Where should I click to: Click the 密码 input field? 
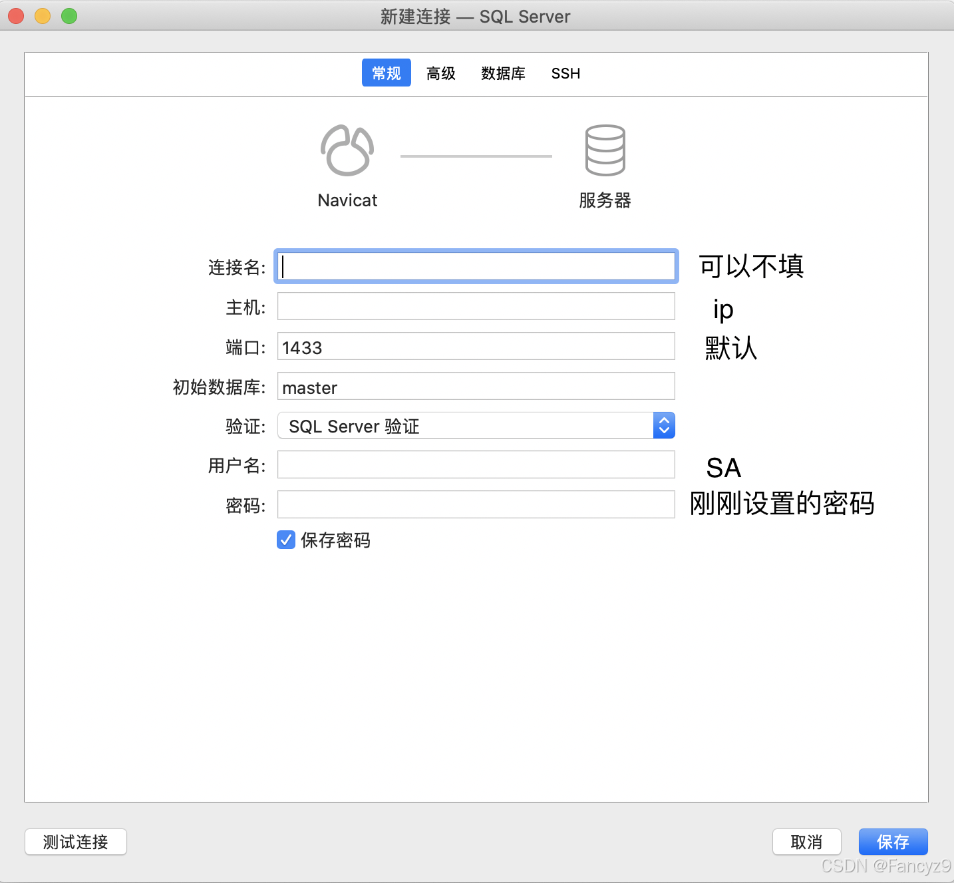pyautogui.click(x=476, y=504)
